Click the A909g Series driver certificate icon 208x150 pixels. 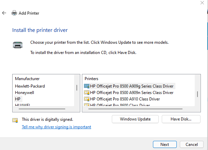(87, 86)
